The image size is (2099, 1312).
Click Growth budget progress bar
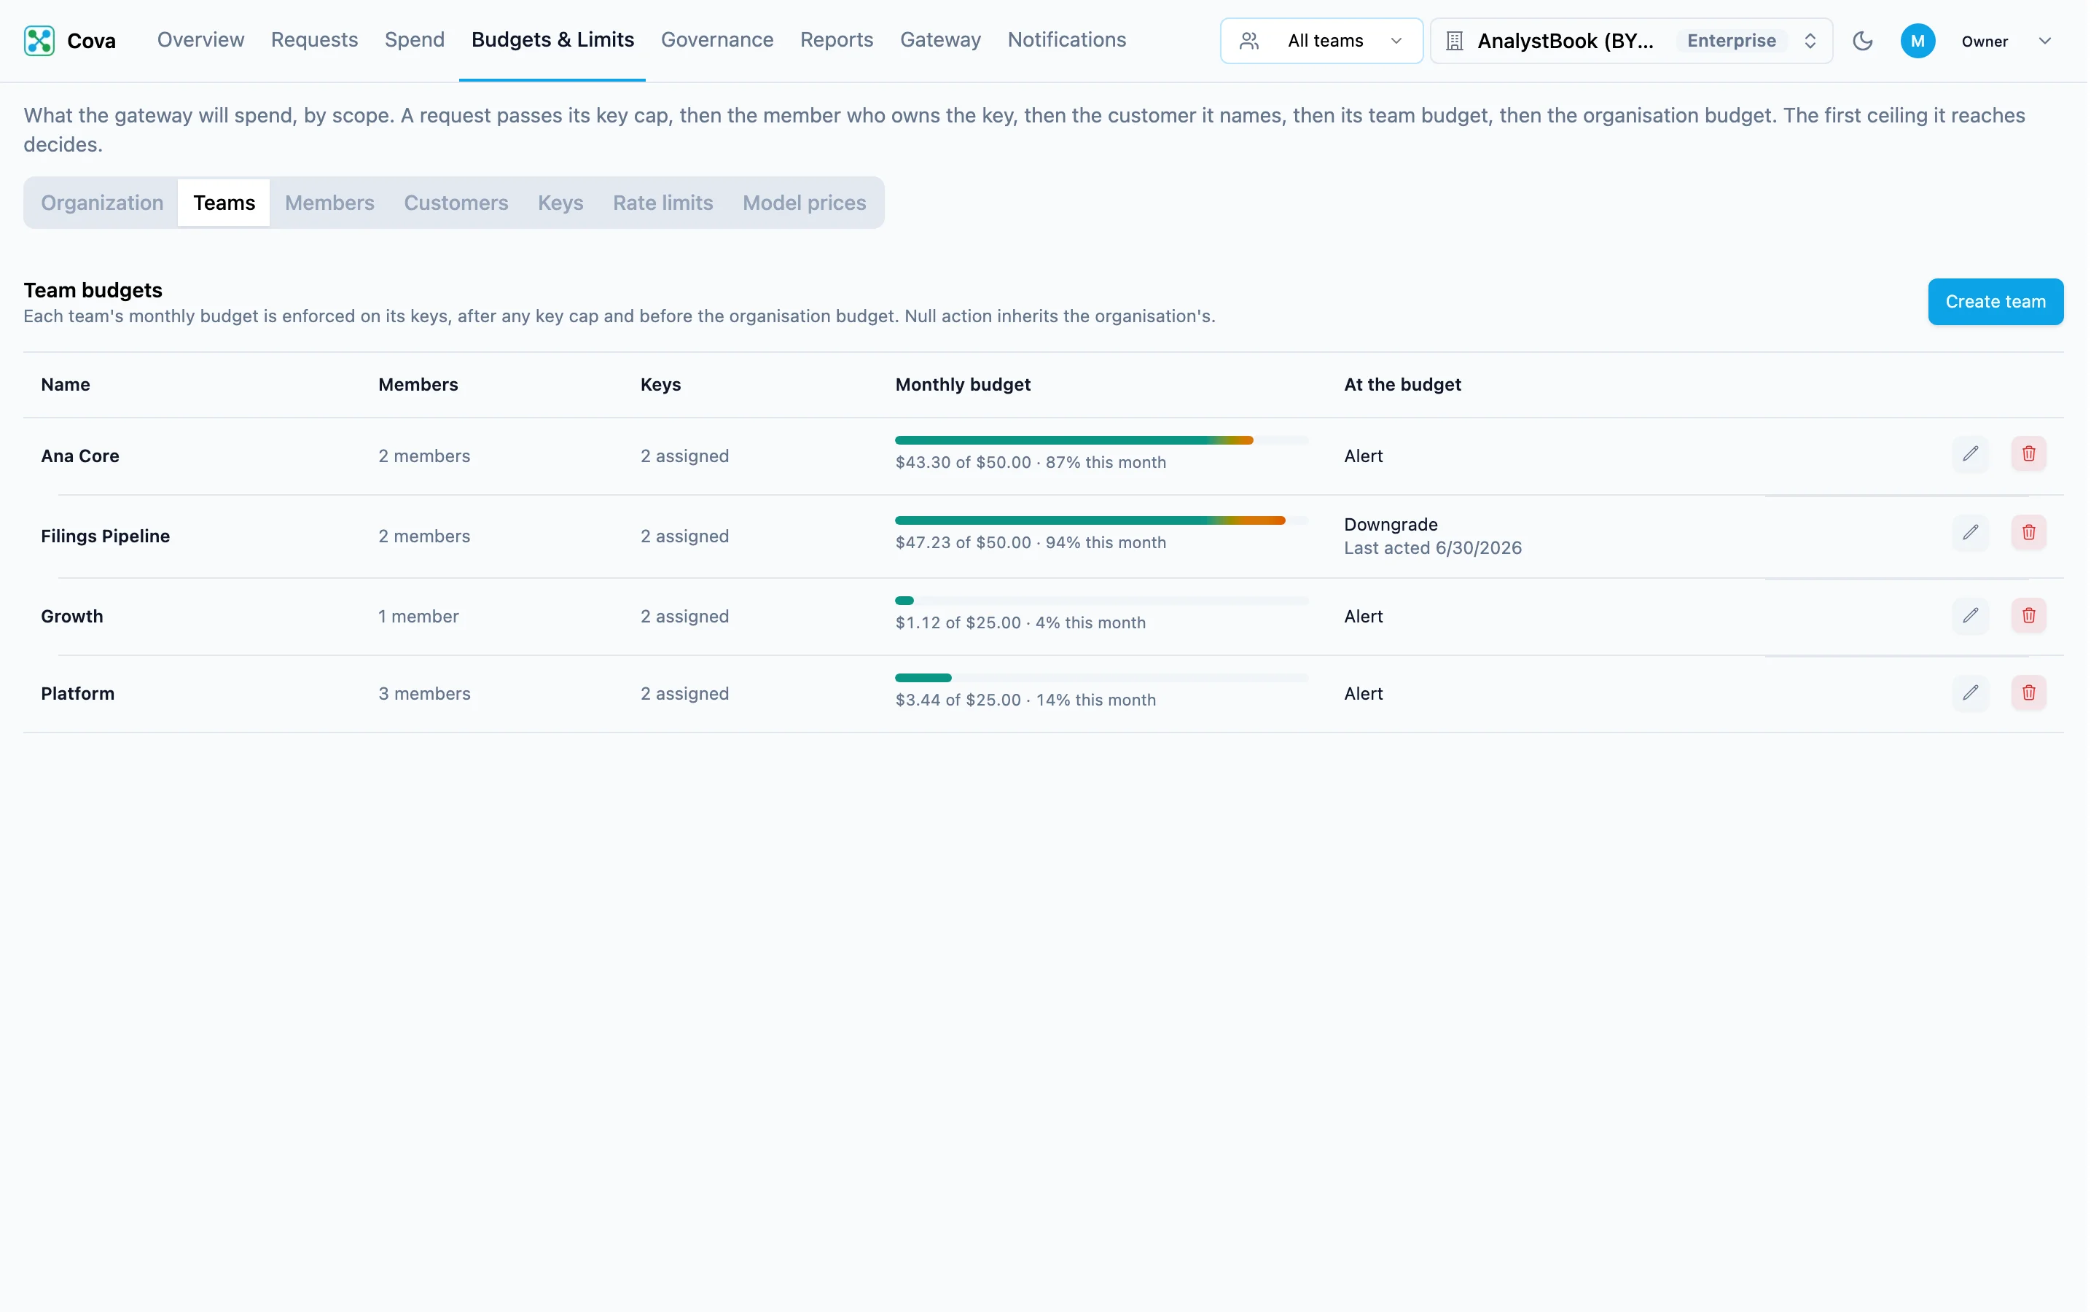coord(1101,601)
